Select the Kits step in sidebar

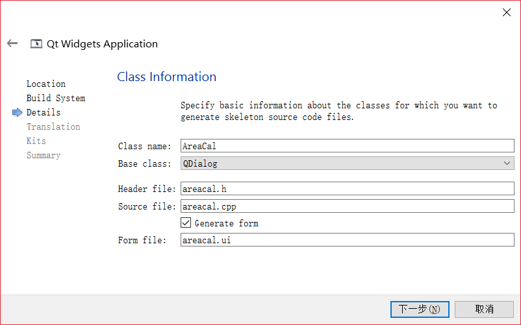(36, 141)
